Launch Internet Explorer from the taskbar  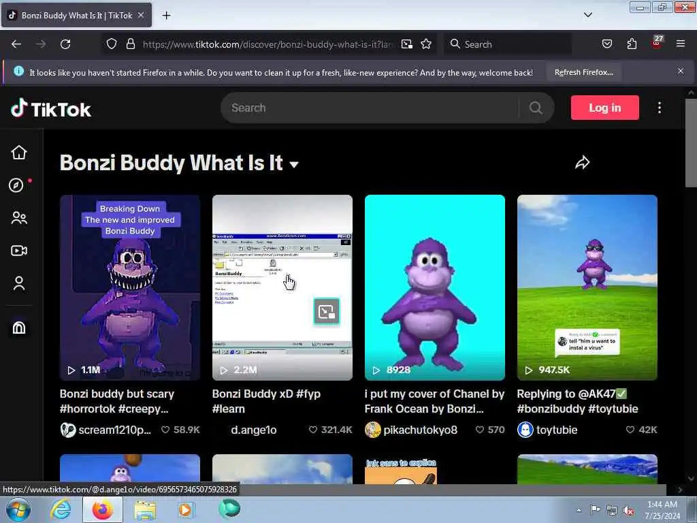point(61,509)
